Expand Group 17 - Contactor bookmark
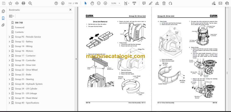The height and width of the screenshot is (112, 231). (x=9, y=56)
